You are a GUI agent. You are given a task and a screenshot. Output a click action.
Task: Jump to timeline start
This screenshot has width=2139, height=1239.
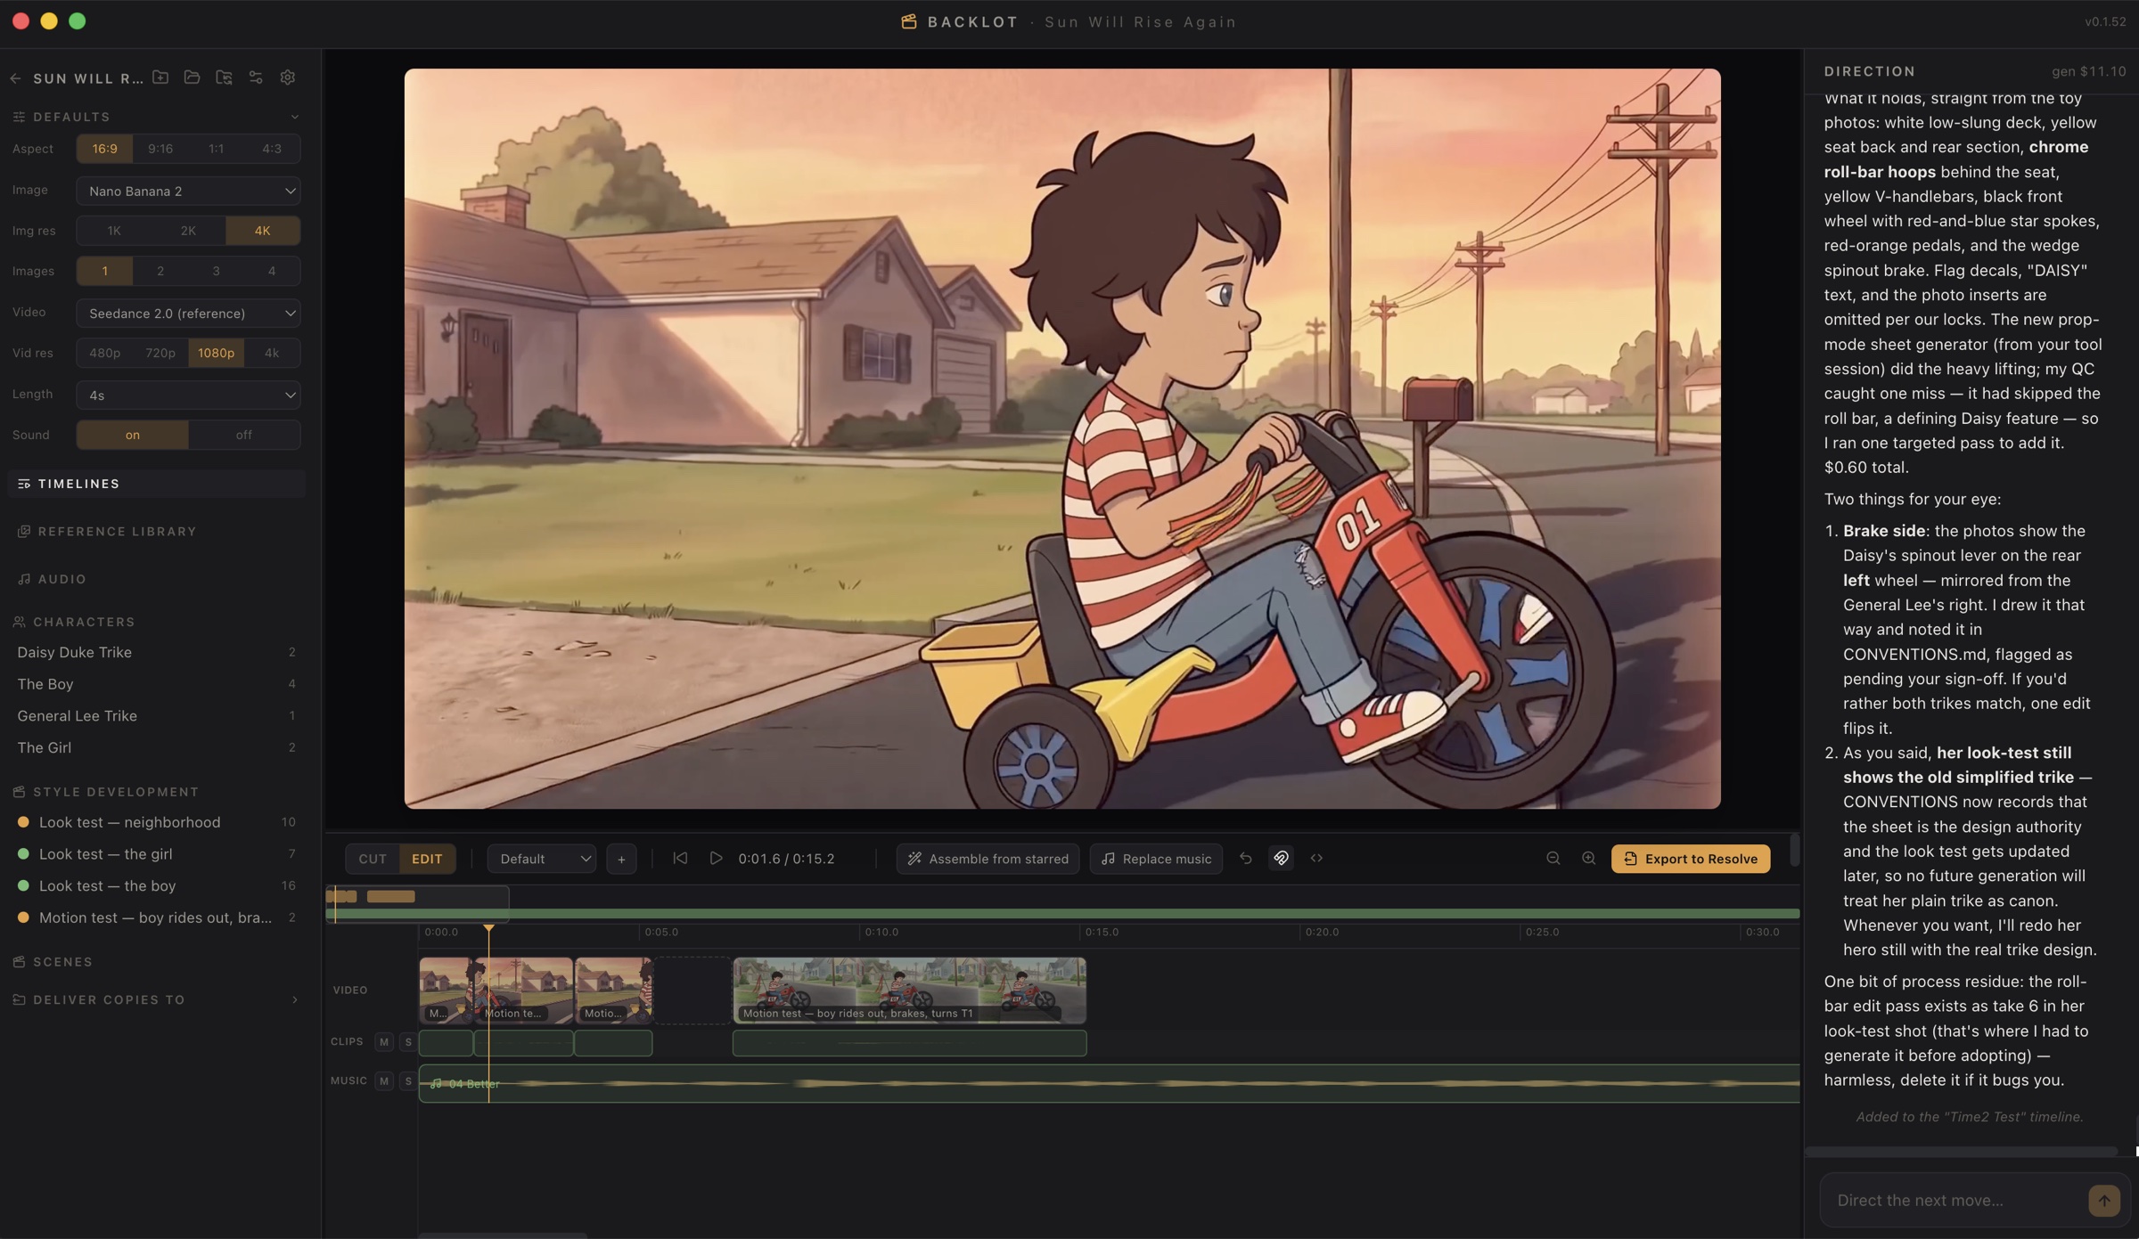click(x=680, y=858)
